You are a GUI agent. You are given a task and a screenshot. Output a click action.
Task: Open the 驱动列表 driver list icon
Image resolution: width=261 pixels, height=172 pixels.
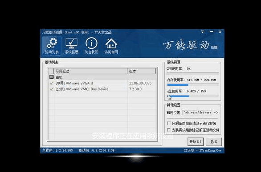pyautogui.click(x=52, y=46)
